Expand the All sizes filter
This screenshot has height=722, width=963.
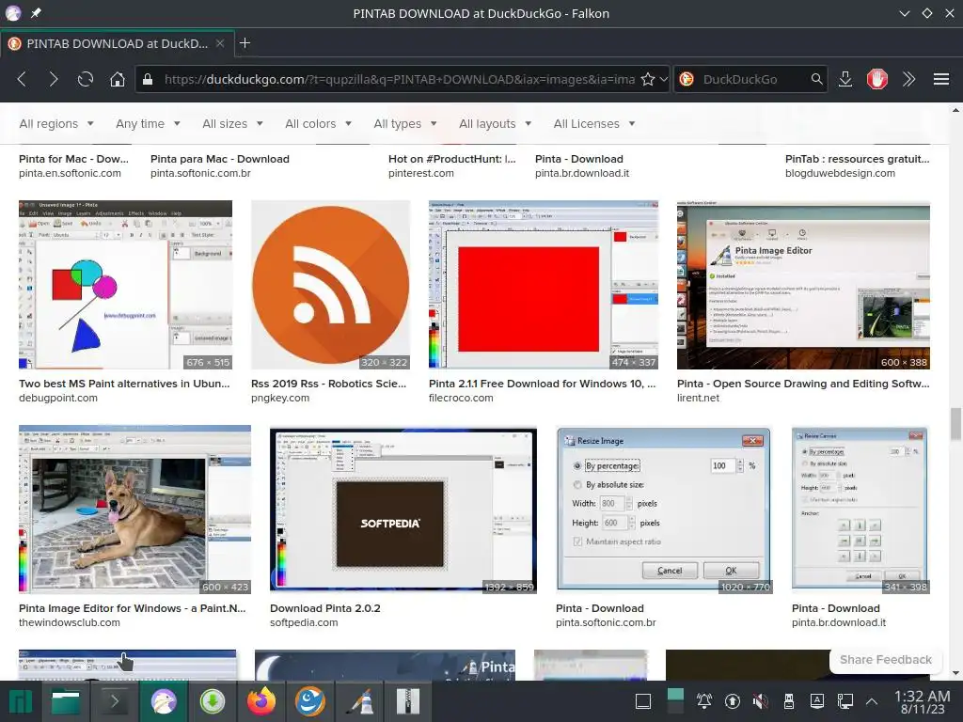(233, 123)
